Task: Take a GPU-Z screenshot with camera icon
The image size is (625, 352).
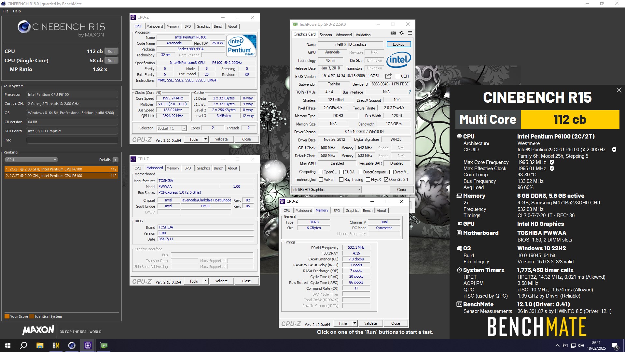Action: click(393, 33)
